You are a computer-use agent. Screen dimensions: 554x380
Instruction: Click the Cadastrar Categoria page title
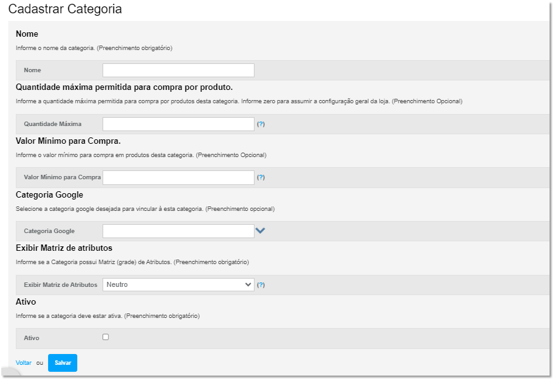click(65, 9)
